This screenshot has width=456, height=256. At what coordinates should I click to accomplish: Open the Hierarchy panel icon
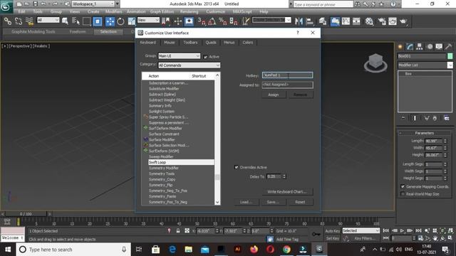pyautogui.click(x=420, y=46)
